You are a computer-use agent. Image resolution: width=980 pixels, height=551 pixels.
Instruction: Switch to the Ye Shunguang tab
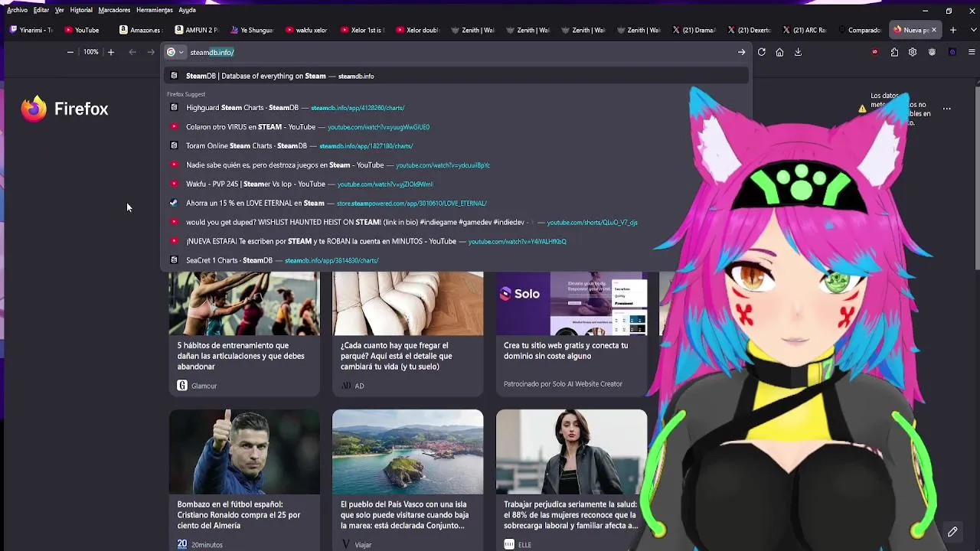click(x=251, y=30)
